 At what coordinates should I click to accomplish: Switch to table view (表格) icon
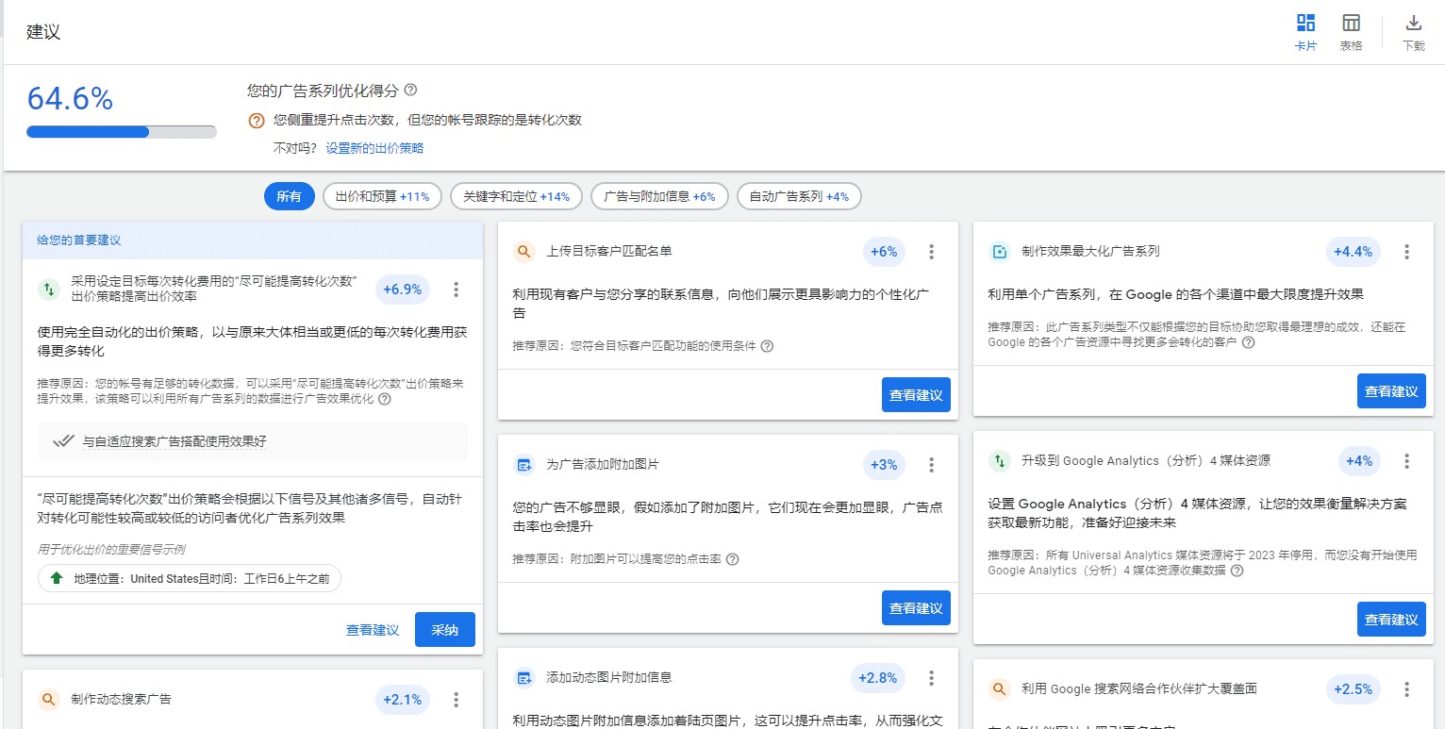1351,23
